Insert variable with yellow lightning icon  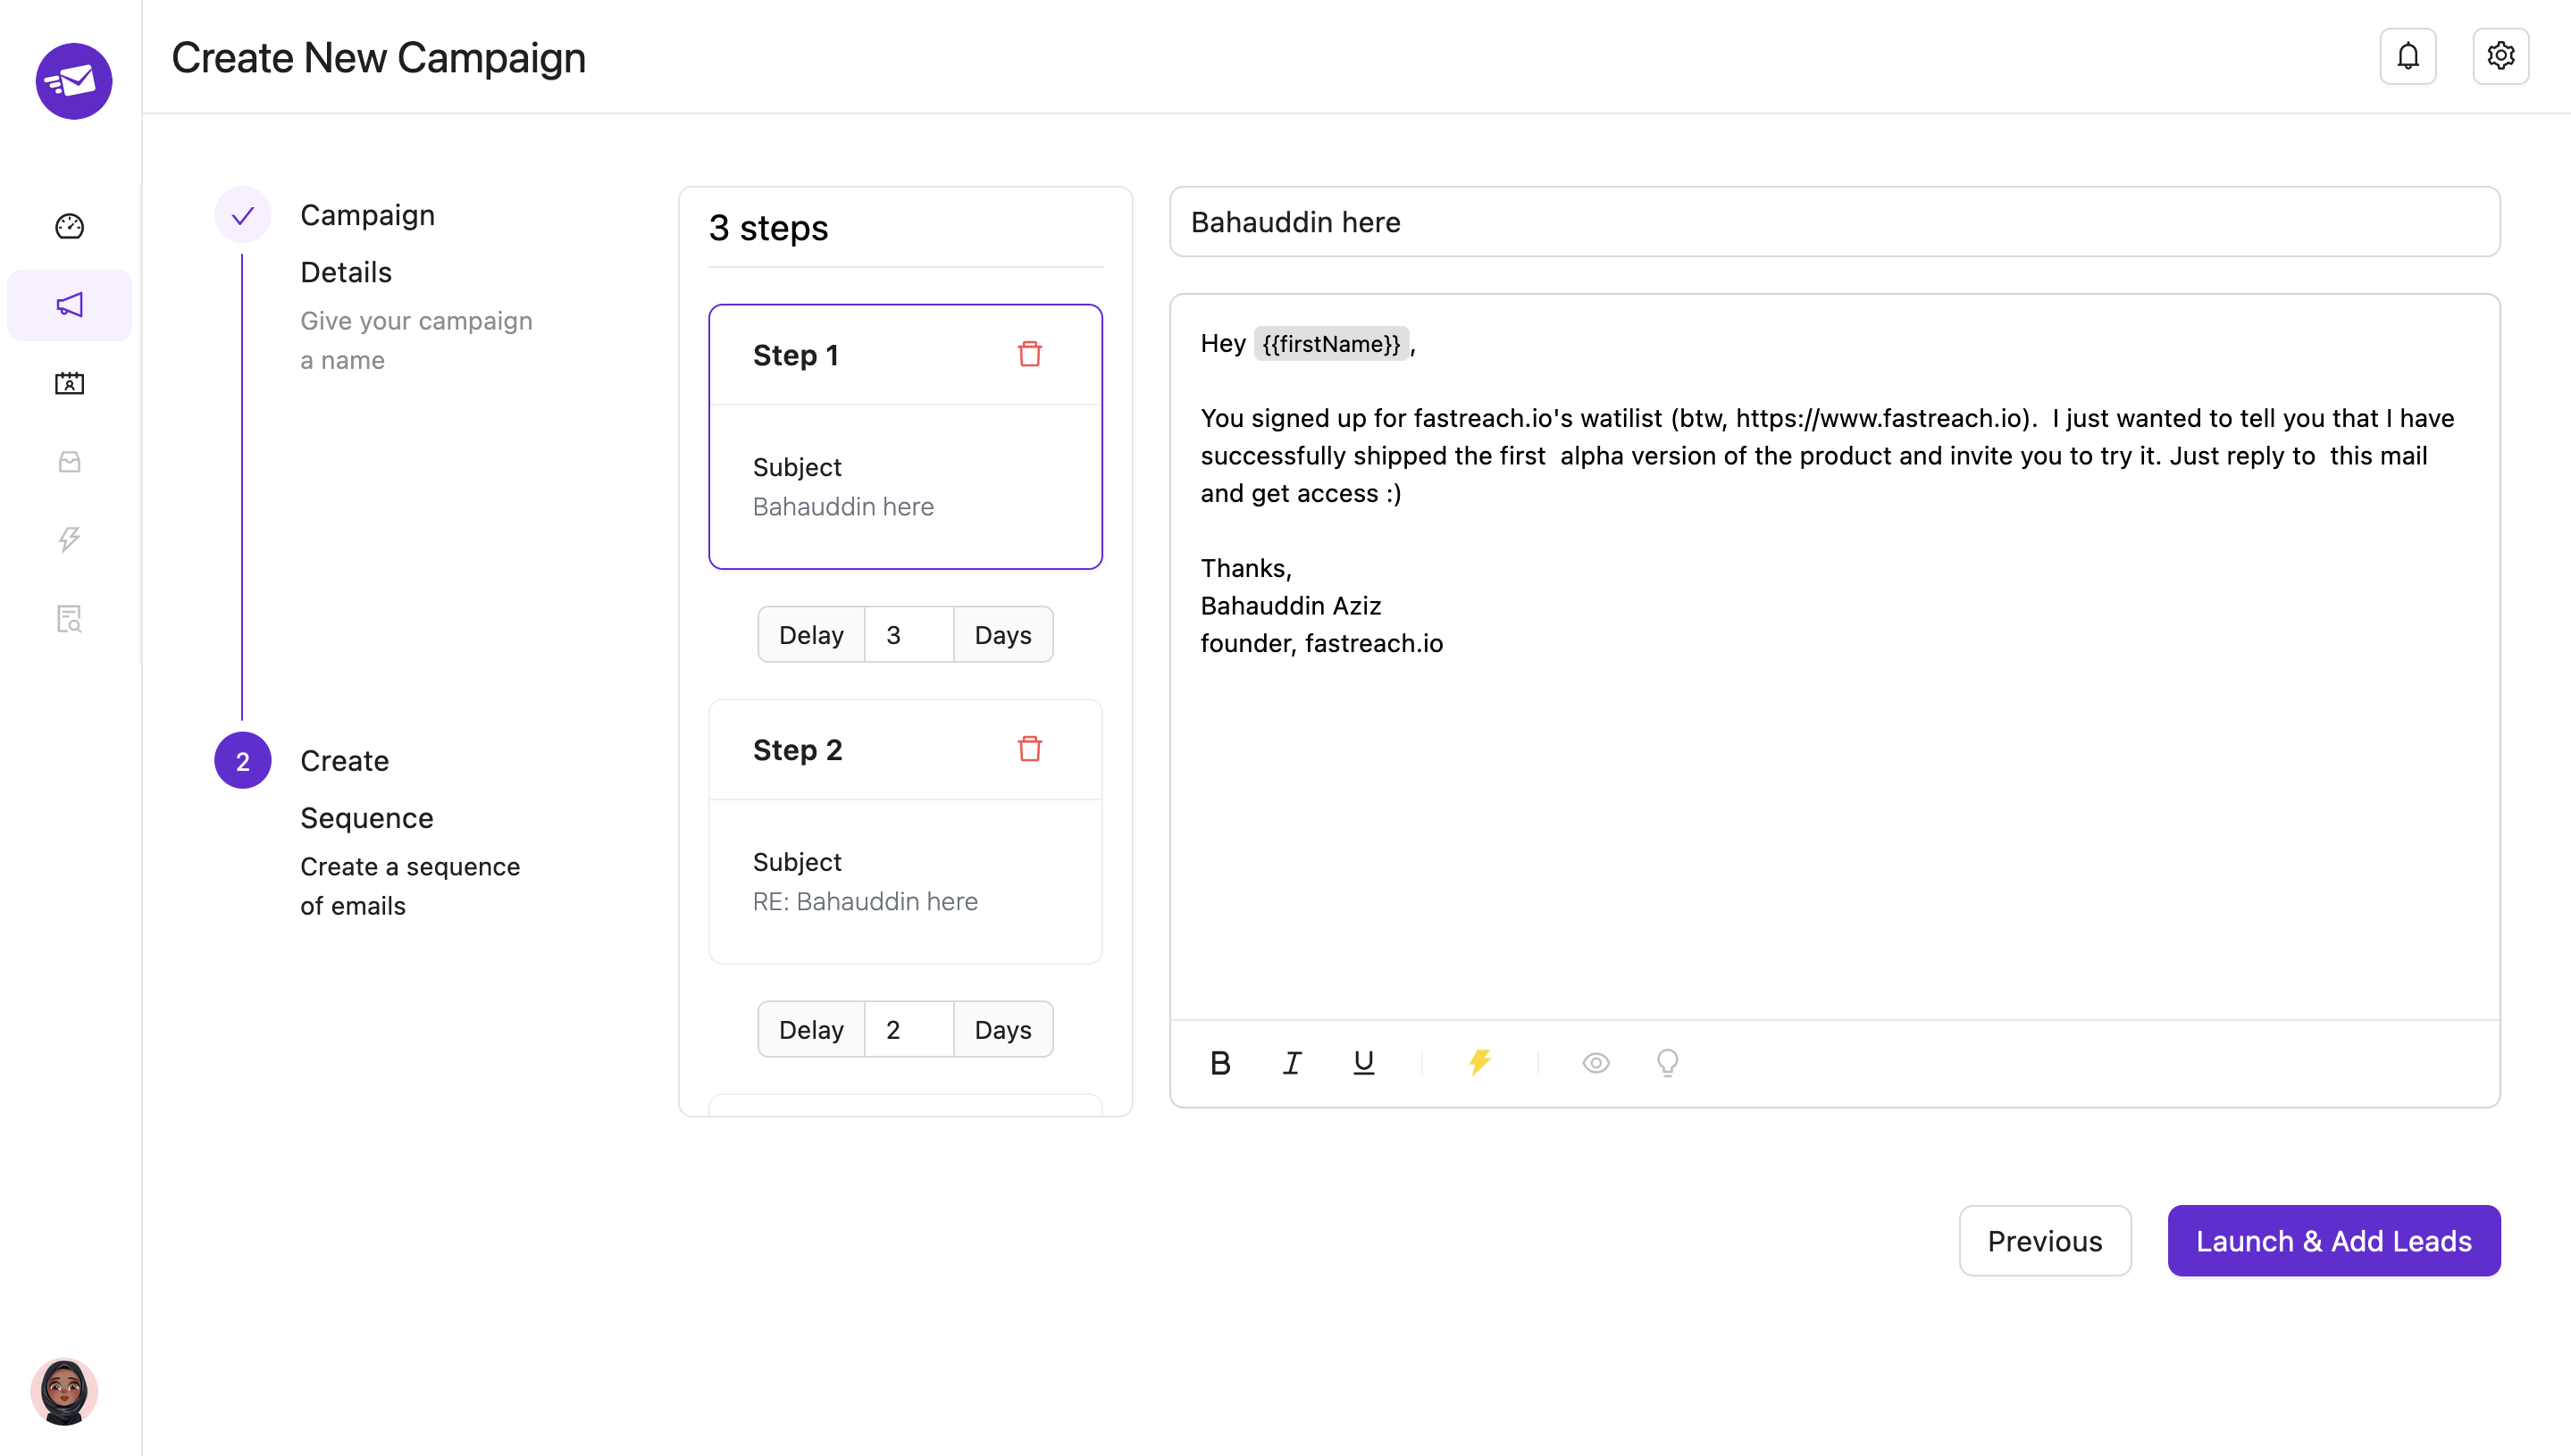pyautogui.click(x=1479, y=1062)
